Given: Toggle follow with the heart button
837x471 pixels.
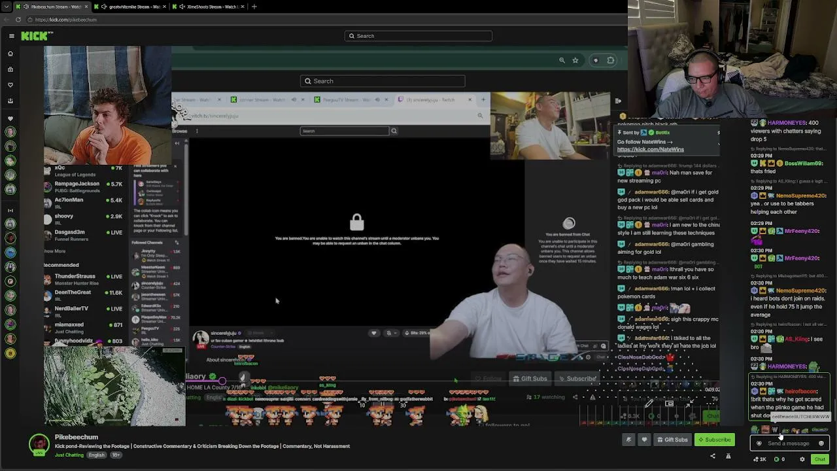Looking at the screenshot, I should (644, 440).
